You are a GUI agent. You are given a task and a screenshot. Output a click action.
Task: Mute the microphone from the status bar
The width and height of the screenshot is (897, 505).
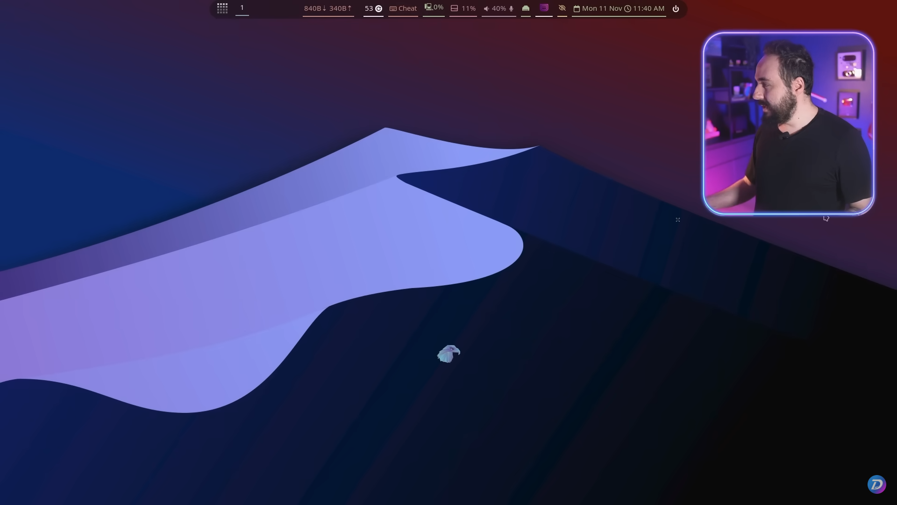[x=511, y=8]
